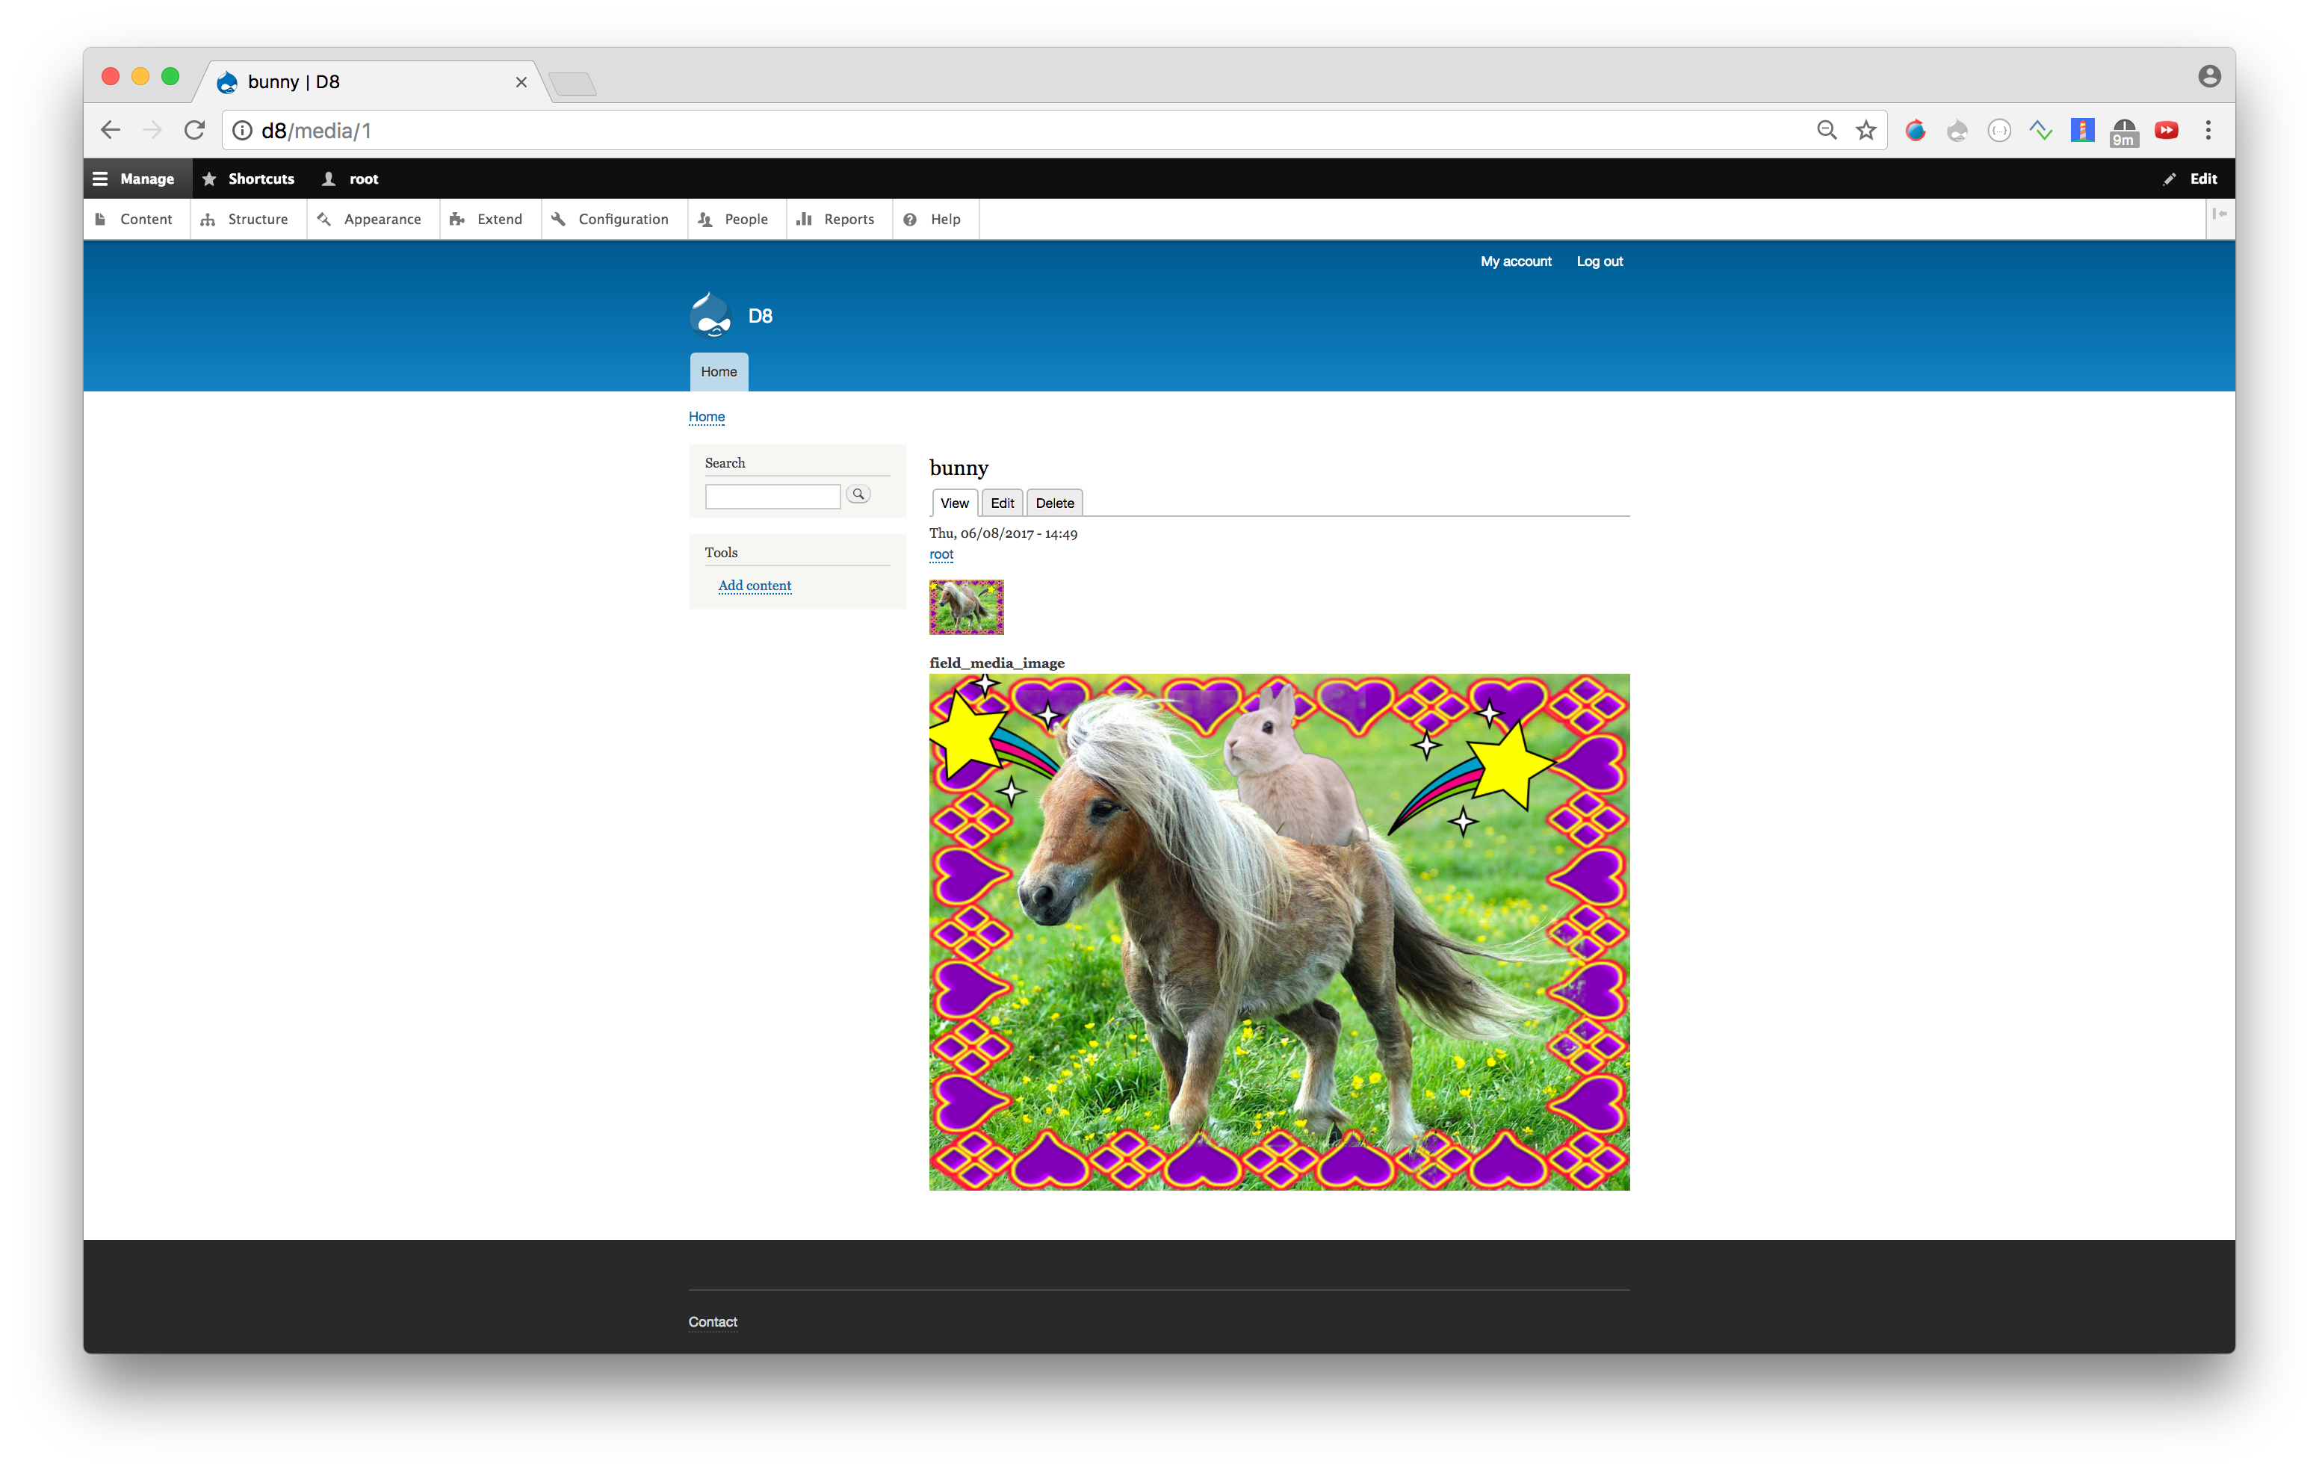Click the blue lighthouse extension icon
This screenshot has height=1473, width=2319.
[2082, 130]
